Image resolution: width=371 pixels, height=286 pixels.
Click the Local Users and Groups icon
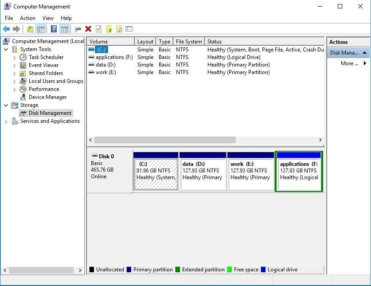tap(23, 81)
